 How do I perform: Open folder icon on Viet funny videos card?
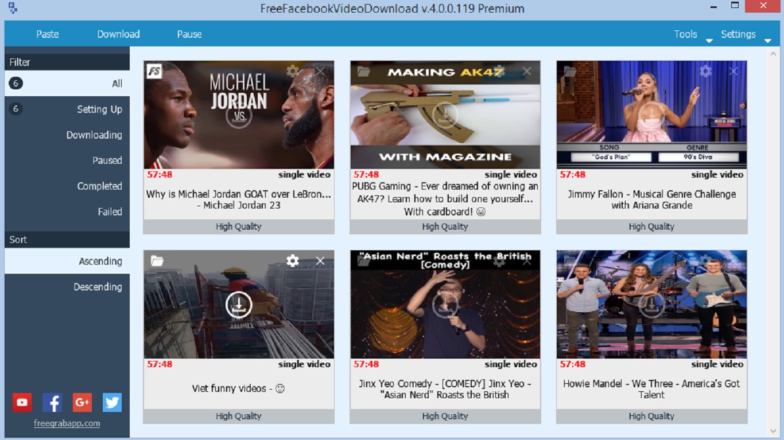click(x=157, y=261)
